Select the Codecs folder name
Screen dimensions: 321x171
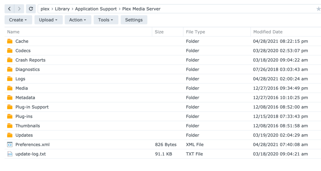(x=23, y=51)
